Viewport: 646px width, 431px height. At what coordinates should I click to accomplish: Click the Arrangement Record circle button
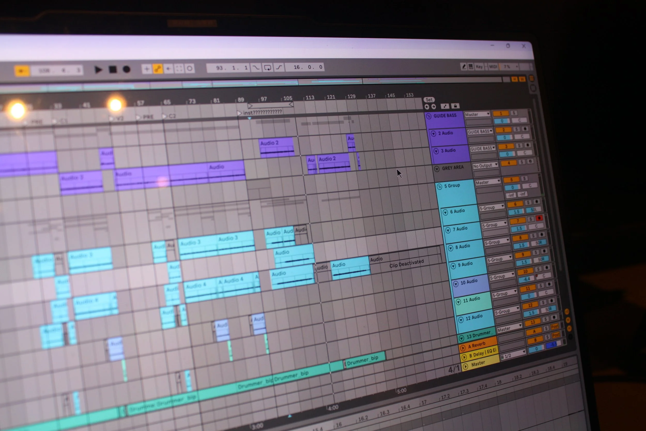(126, 69)
